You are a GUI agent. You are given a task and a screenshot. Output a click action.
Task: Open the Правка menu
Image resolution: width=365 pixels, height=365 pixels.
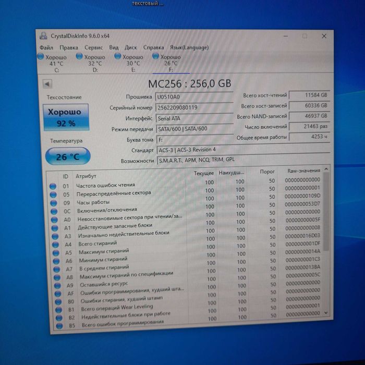click(69, 48)
